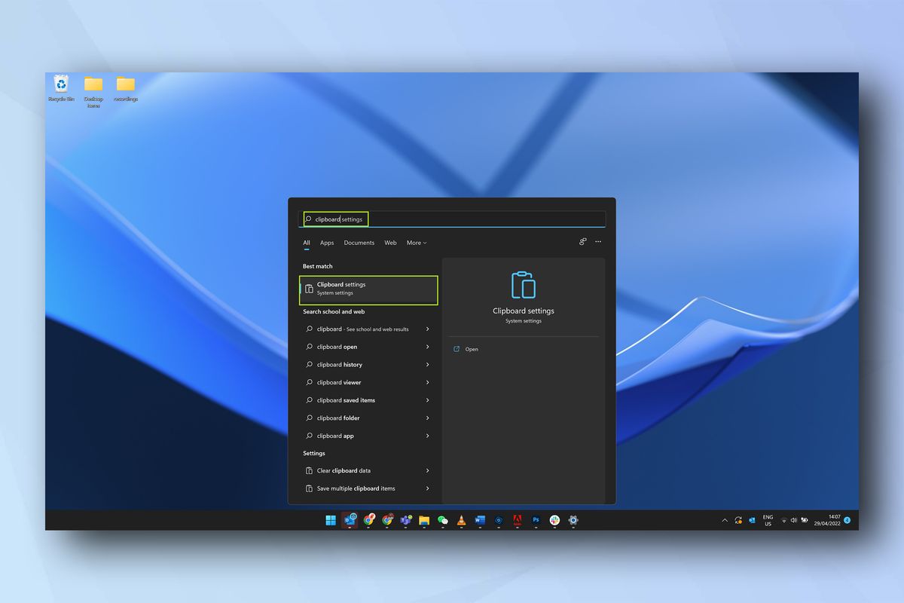Image resolution: width=904 pixels, height=603 pixels.
Task: Open VLC media player from the taskbar
Action: [461, 520]
